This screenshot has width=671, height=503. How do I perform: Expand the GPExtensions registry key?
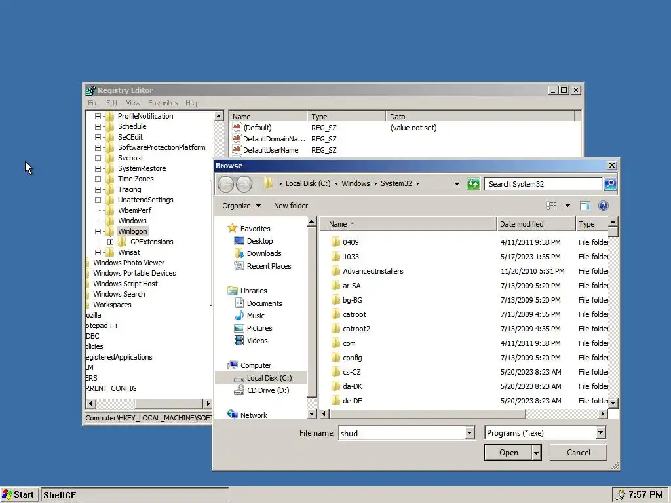[x=110, y=242]
